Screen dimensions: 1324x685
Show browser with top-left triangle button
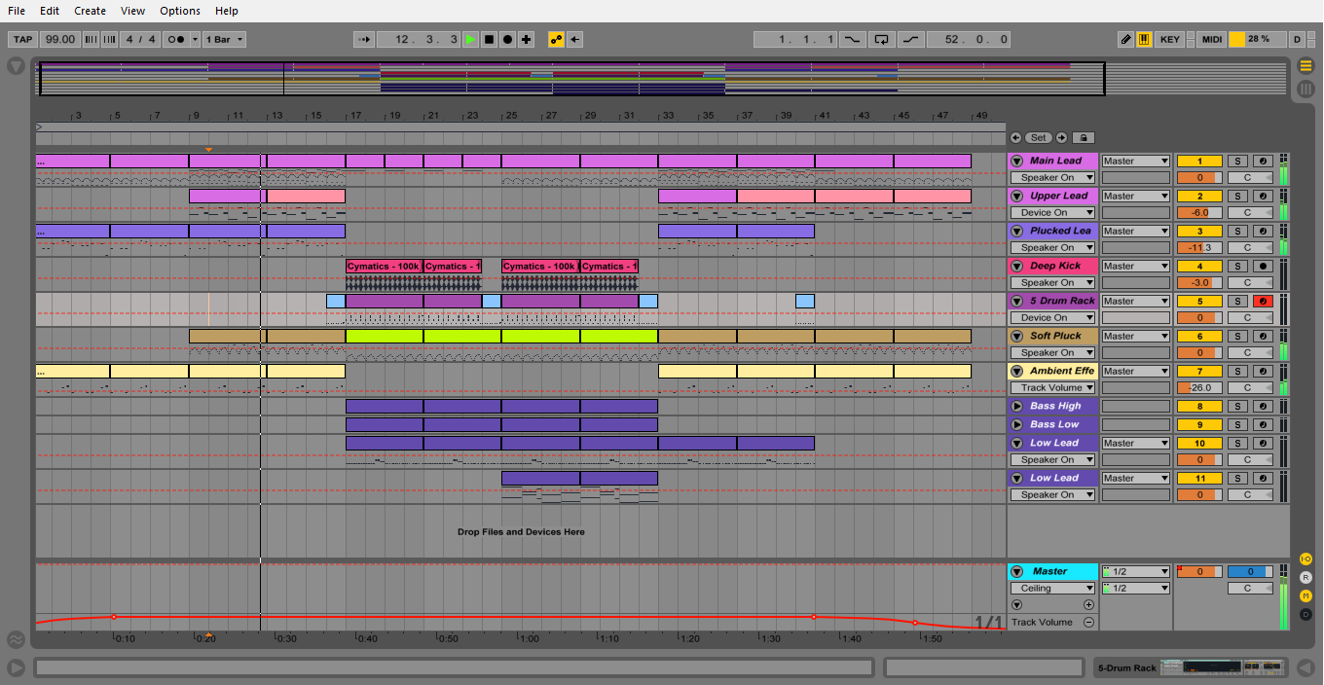(x=16, y=66)
